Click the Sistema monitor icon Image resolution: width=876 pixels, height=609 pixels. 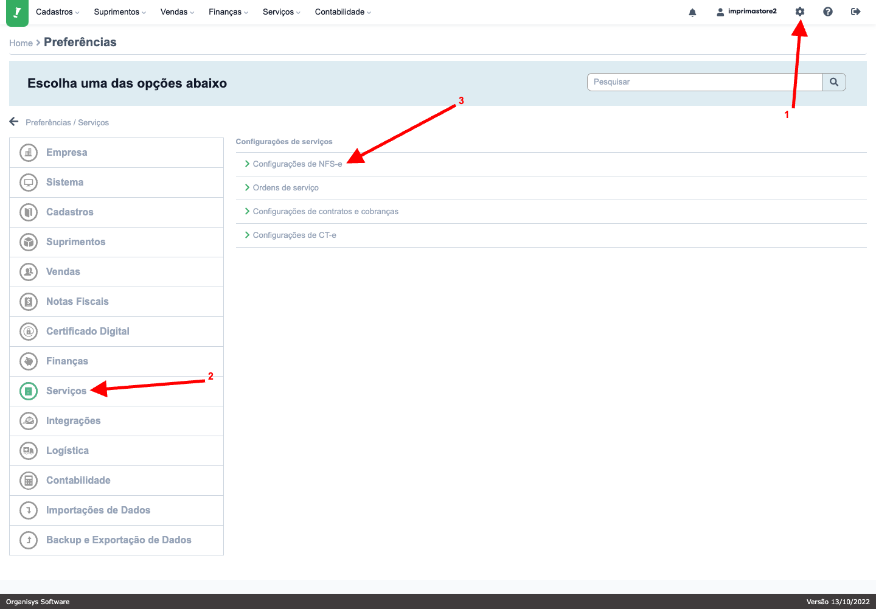29,182
